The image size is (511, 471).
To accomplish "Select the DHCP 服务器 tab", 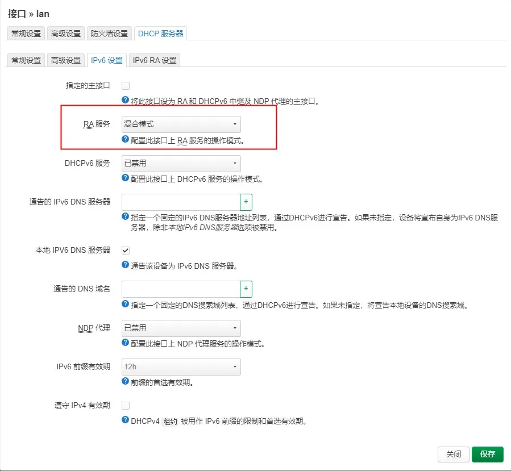I will (160, 34).
